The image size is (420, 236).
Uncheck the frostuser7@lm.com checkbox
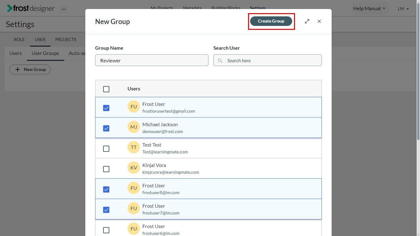[x=106, y=209]
